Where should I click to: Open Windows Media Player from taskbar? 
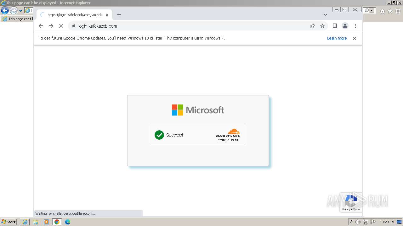click(46, 222)
